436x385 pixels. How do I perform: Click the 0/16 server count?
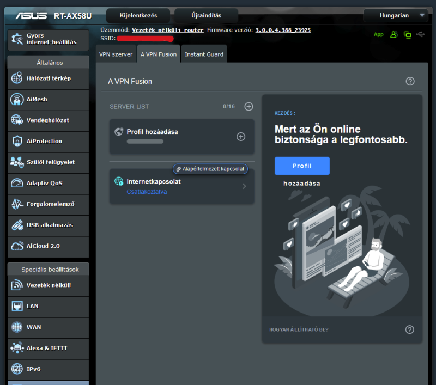point(229,106)
